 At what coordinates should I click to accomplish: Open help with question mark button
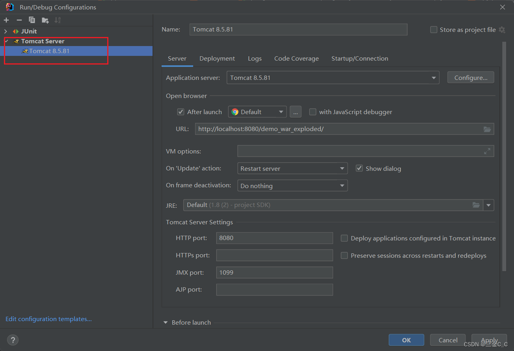pyautogui.click(x=13, y=340)
